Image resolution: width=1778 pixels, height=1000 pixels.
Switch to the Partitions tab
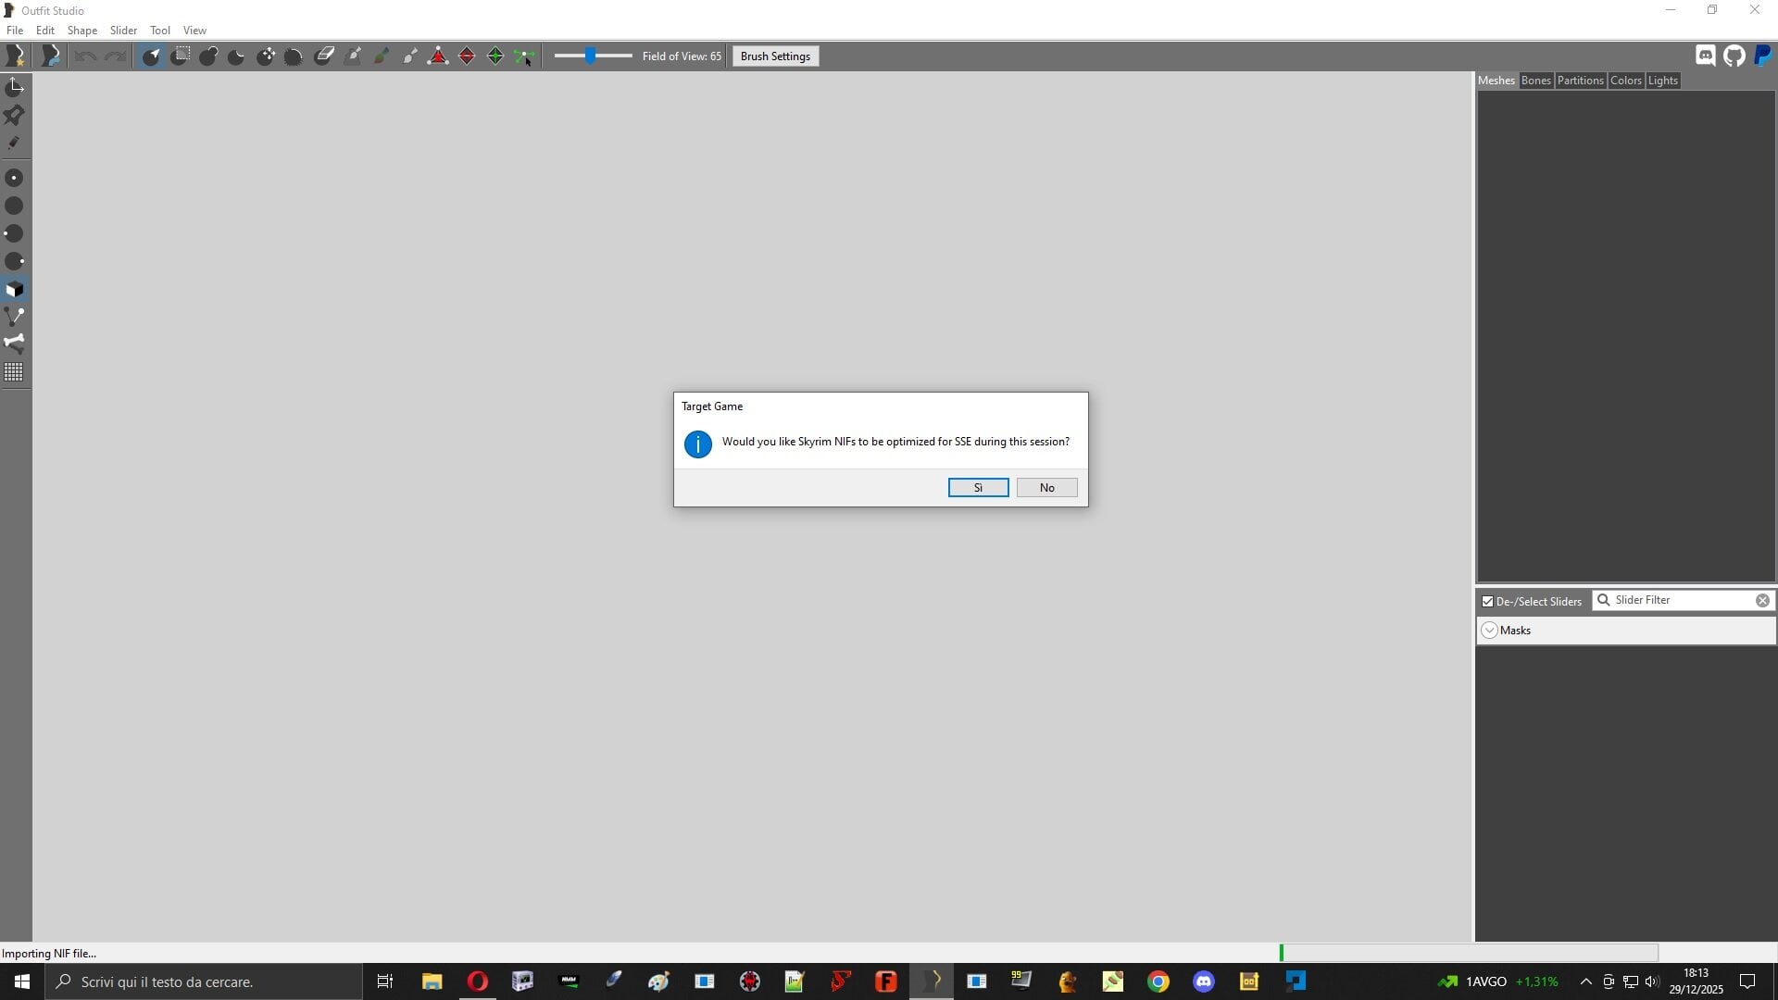pos(1581,81)
